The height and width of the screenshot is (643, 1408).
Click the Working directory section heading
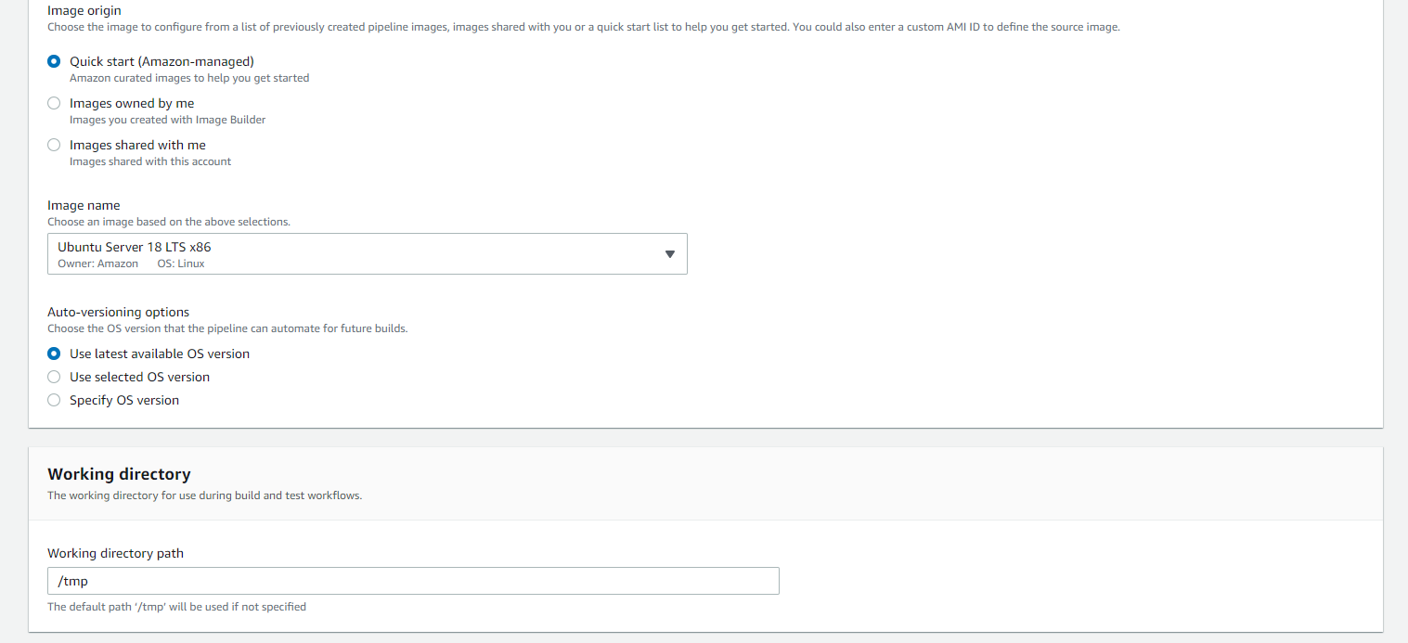click(119, 474)
